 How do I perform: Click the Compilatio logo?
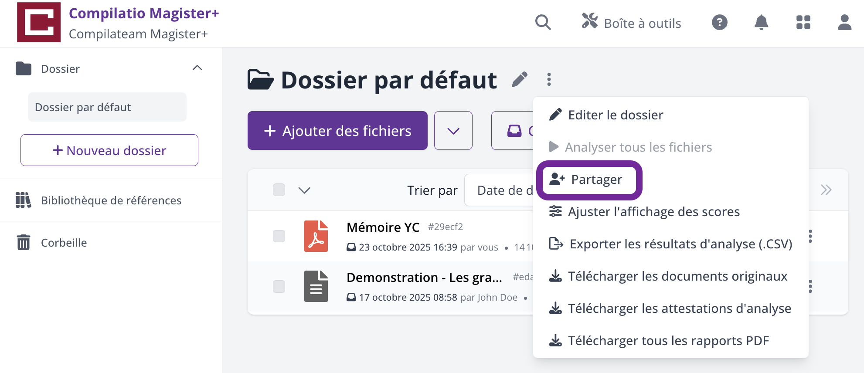click(39, 22)
